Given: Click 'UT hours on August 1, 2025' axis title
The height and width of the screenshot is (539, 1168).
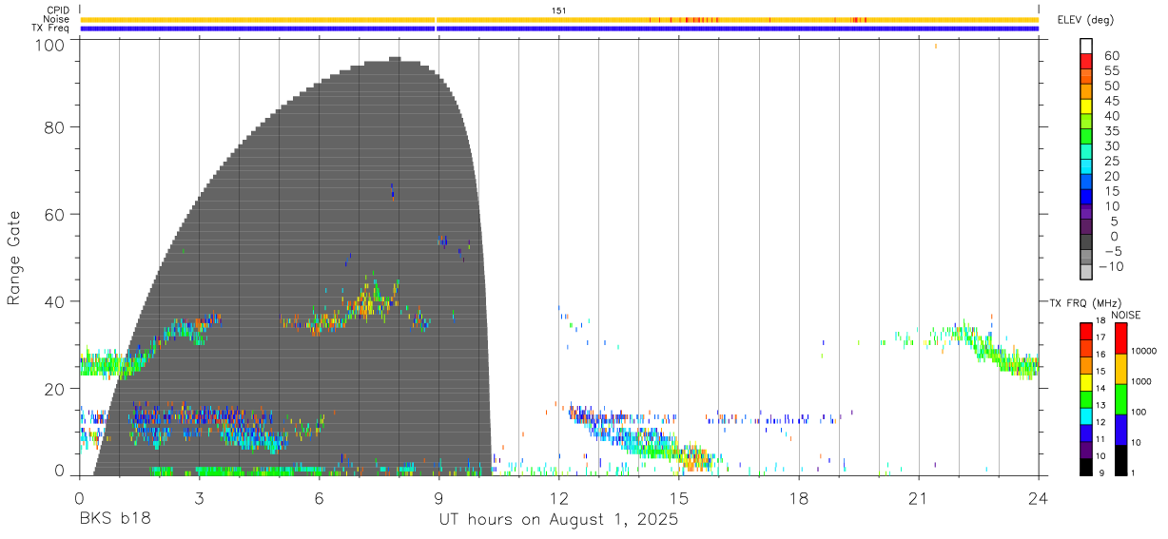Looking at the screenshot, I should coord(557,521).
